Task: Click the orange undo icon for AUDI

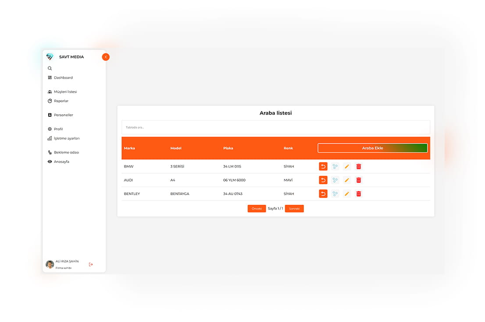Action: pos(323,180)
